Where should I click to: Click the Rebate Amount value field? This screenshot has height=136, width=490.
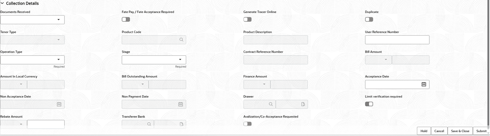(x=46, y=124)
